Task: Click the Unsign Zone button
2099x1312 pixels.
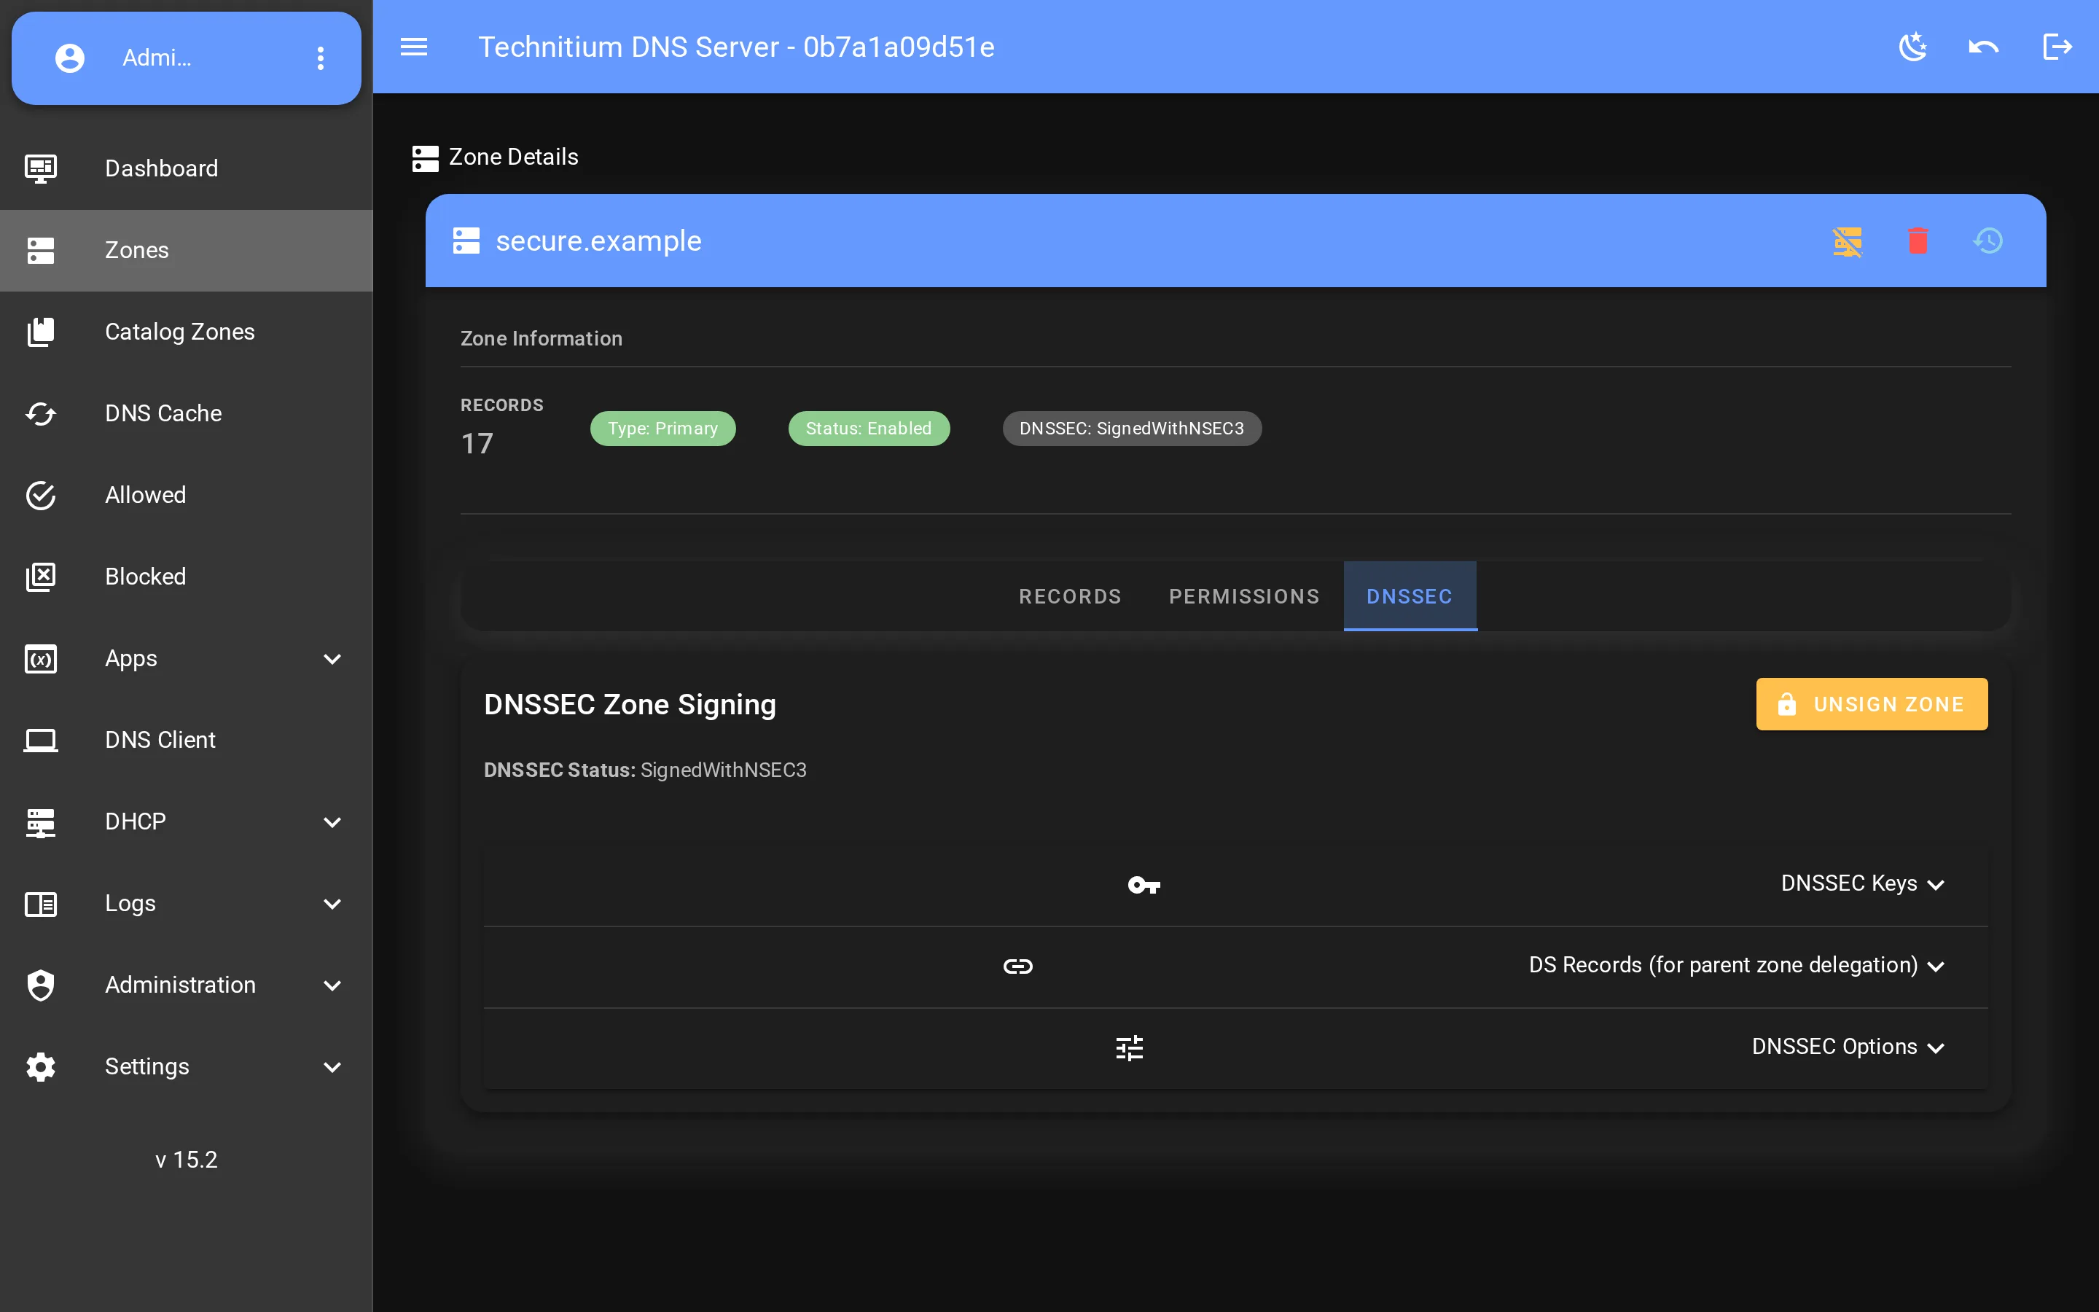Action: 1872,703
